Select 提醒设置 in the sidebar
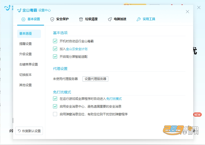This screenshot has width=205, height=145. point(25,44)
